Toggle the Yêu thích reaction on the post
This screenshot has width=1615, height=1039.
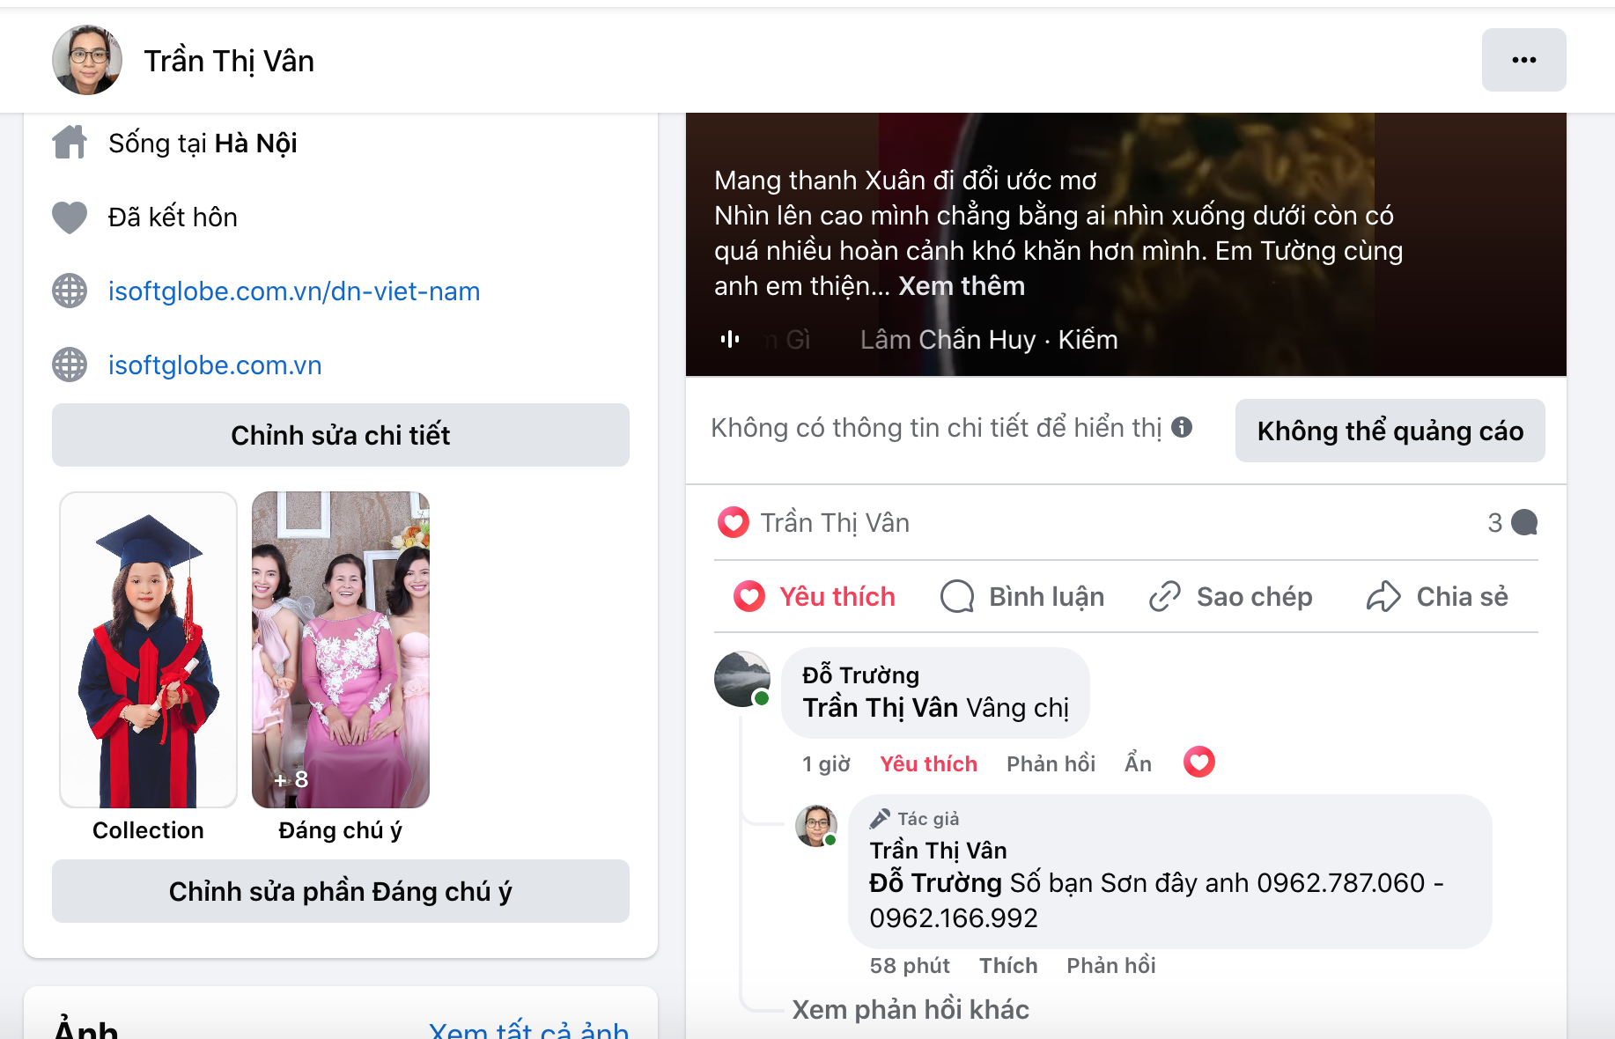[x=815, y=596]
